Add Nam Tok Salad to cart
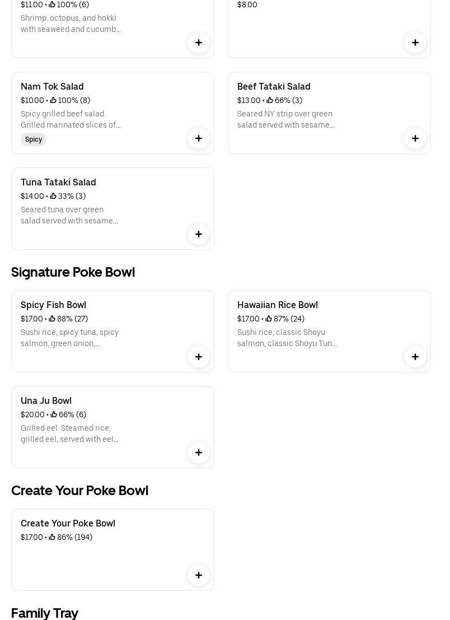This screenshot has height=620, width=450. tap(199, 138)
